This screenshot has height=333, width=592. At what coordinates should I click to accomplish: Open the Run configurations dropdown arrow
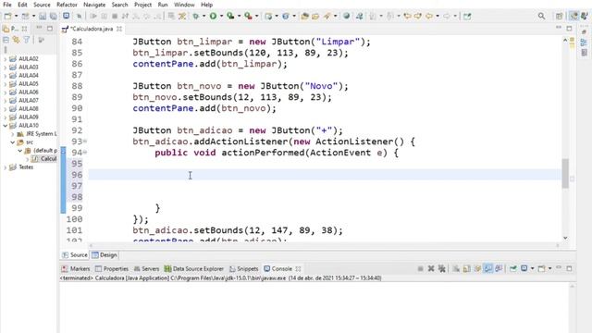tap(222, 16)
